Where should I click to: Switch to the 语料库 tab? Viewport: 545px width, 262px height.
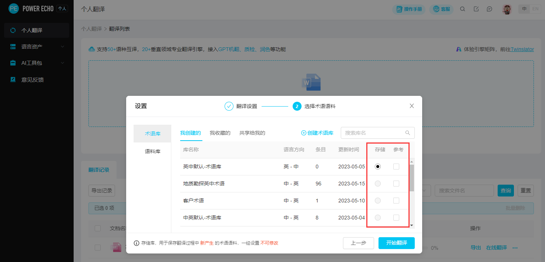click(x=152, y=151)
